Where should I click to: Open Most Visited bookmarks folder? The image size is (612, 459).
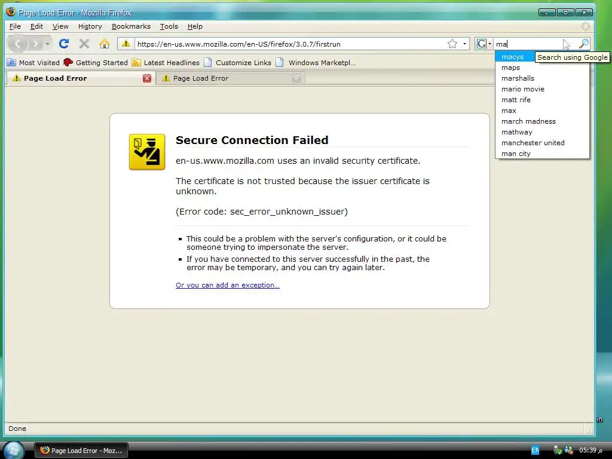click(33, 62)
